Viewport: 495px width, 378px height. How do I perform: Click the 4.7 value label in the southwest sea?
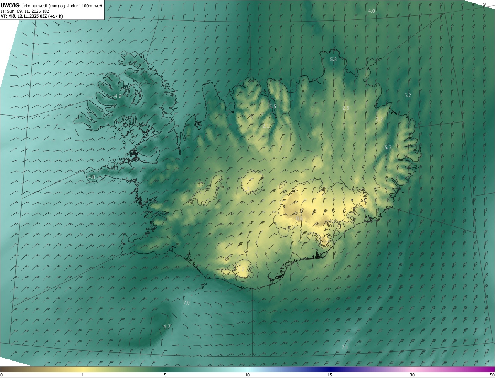point(167,327)
